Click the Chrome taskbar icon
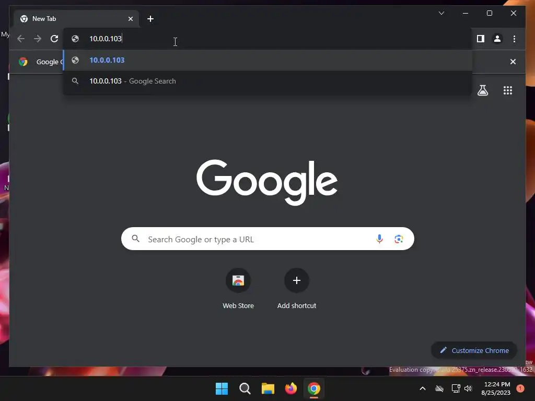This screenshot has height=401, width=535. 314,388
